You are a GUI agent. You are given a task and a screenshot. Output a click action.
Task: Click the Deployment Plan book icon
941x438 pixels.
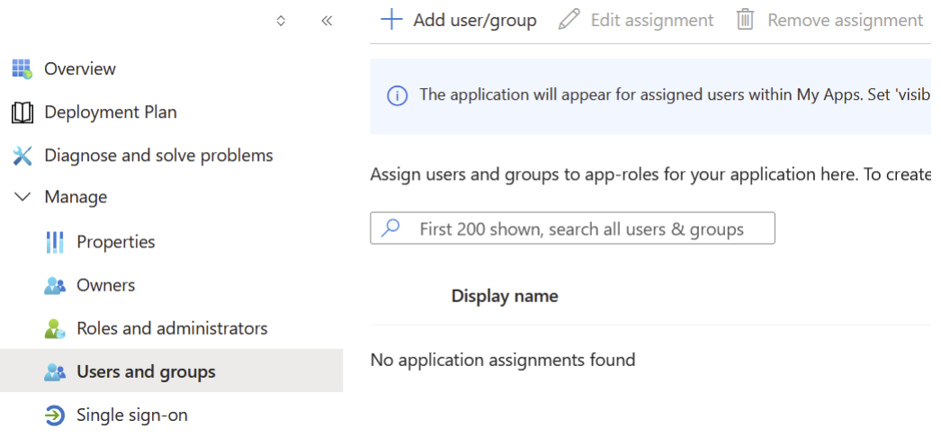(x=22, y=112)
